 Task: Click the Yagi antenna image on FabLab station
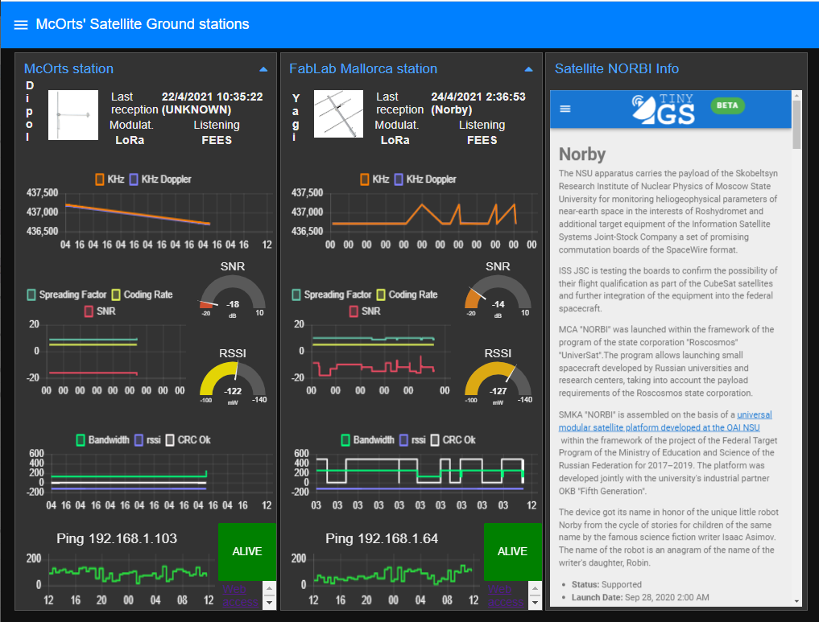338,113
